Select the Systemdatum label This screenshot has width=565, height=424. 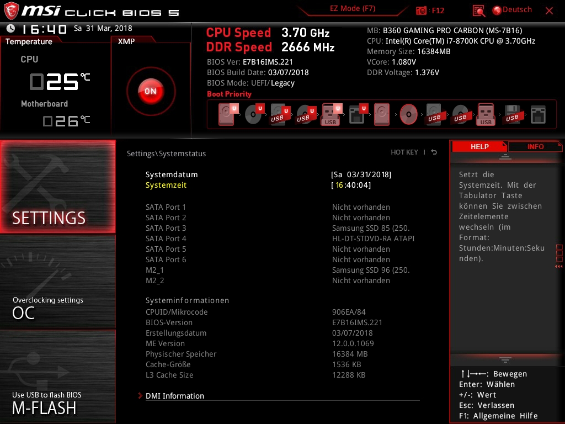[172, 174]
